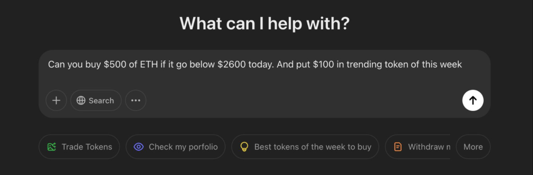Send the message with the up-arrow button
533x175 pixels.
pyautogui.click(x=473, y=100)
